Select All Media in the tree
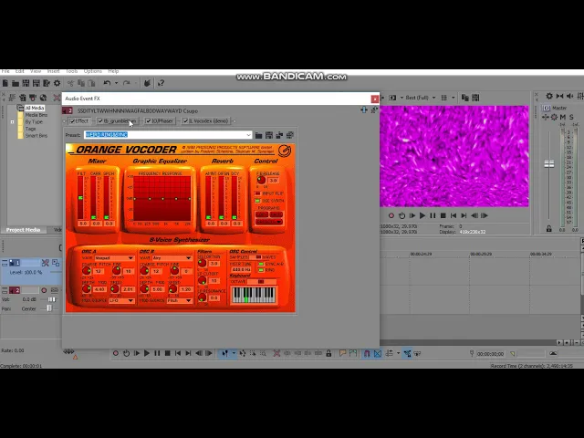Screen dimensions: 584x438 tap(35, 108)
